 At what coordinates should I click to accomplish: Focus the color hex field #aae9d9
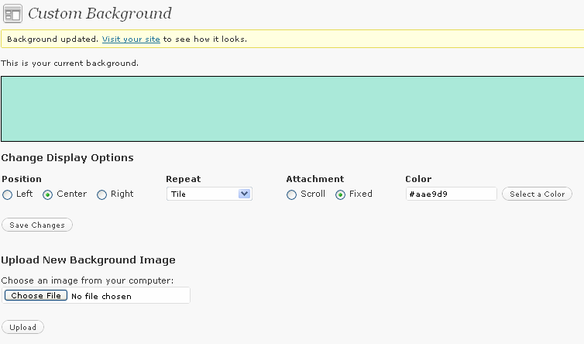coord(451,194)
